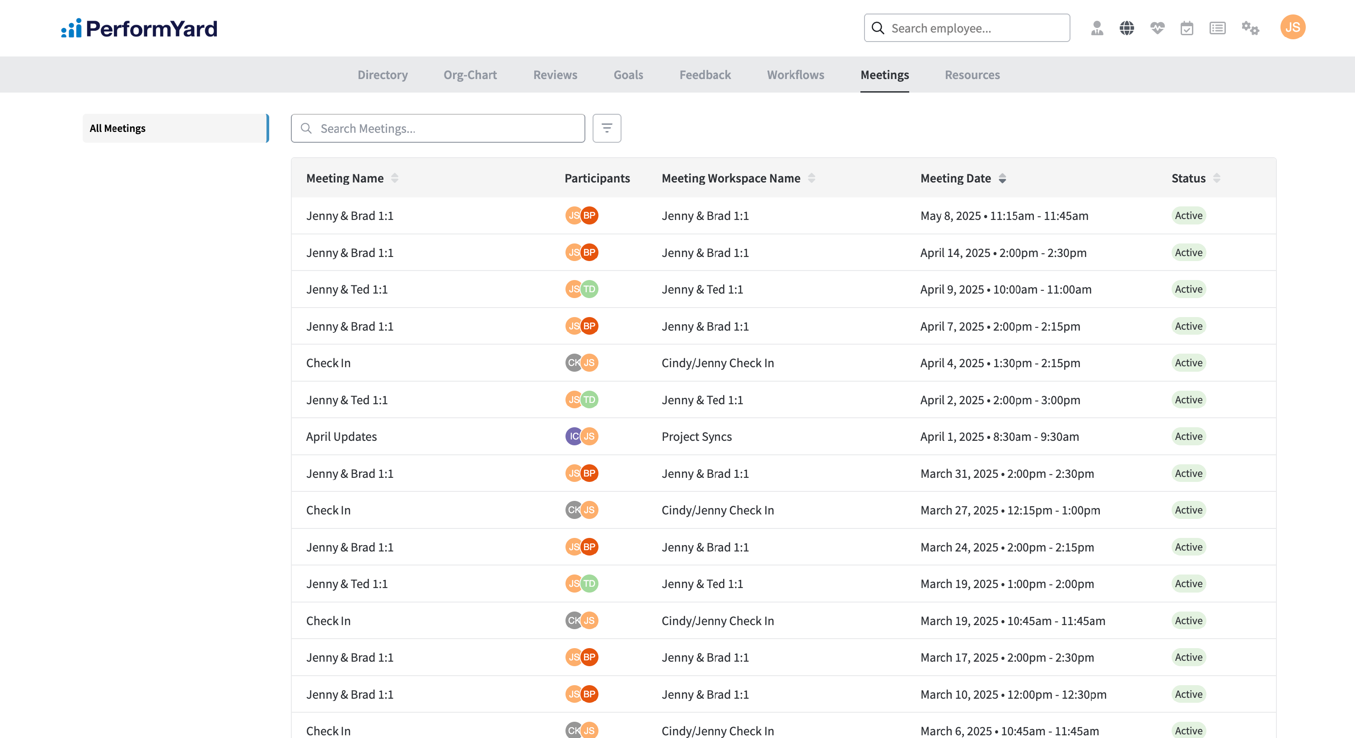
Task: Click the heartbeat pulse icon
Action: [x=1157, y=28]
